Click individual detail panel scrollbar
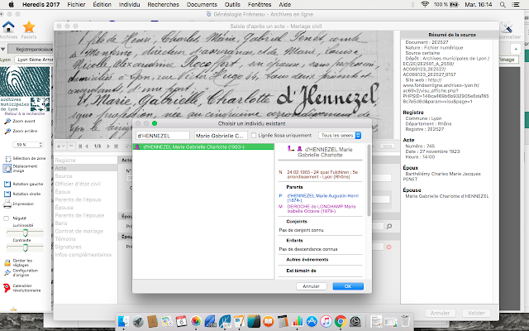The image size is (529, 331). click(369, 180)
